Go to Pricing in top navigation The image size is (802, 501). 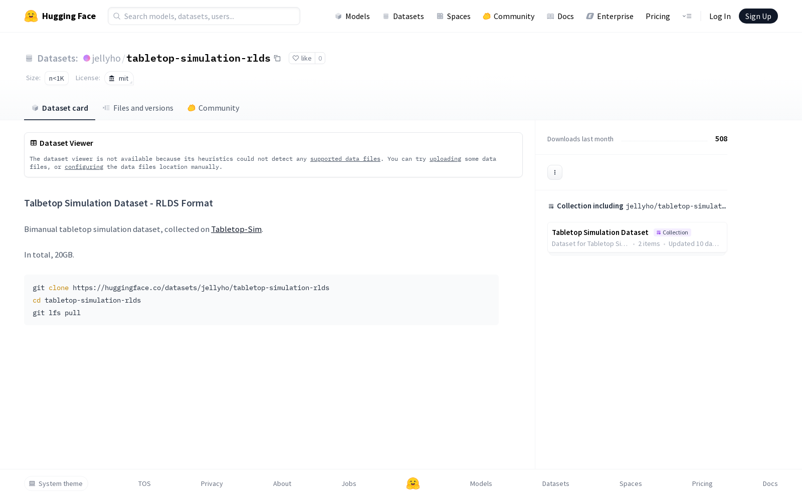658,16
